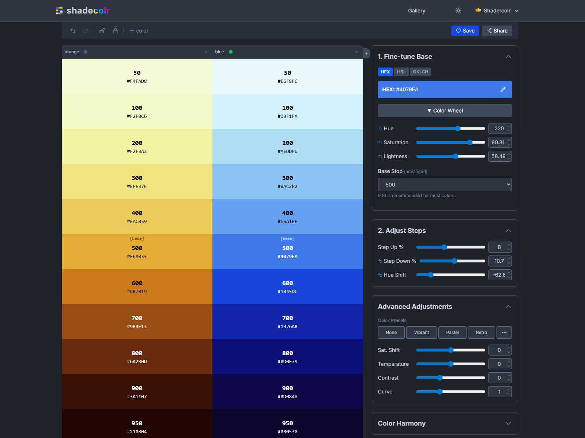Click the plus icon to add a palette
Screen dimensions: 585x438
pyautogui.click(x=366, y=53)
